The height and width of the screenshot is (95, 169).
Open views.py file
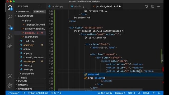point(28,70)
